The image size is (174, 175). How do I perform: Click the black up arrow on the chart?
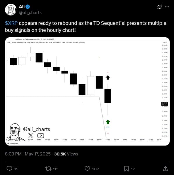(x=108, y=78)
